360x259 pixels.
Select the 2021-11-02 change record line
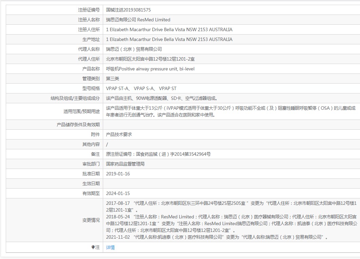click(217, 237)
